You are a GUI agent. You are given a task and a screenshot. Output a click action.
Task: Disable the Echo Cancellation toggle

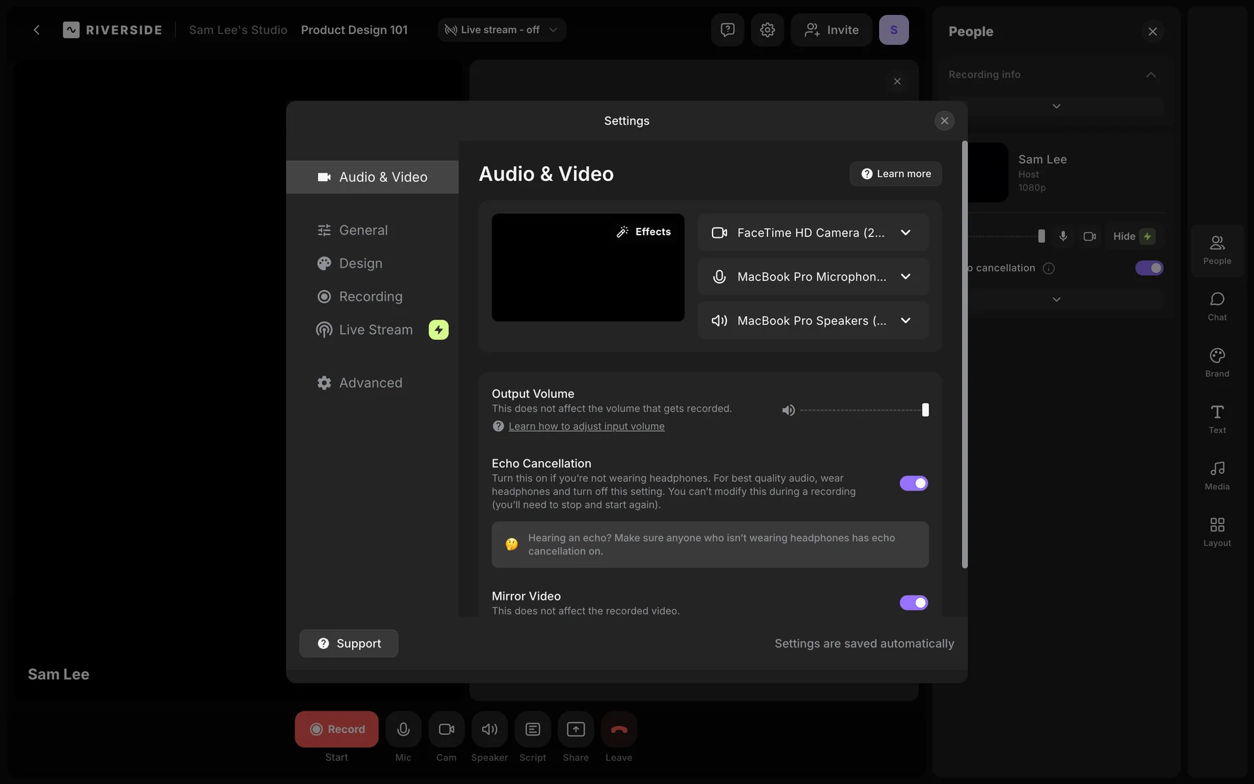pos(913,483)
